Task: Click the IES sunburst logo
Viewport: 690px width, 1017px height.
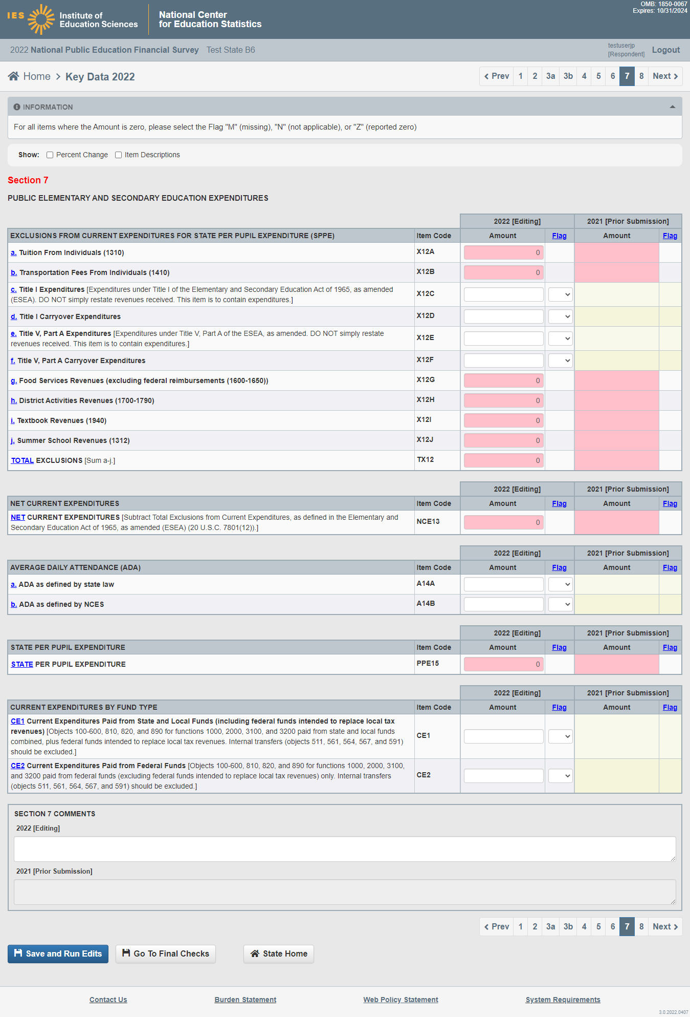Action: (x=41, y=19)
